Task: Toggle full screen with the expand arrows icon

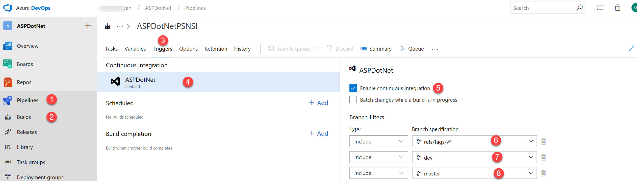Action: click(631, 48)
